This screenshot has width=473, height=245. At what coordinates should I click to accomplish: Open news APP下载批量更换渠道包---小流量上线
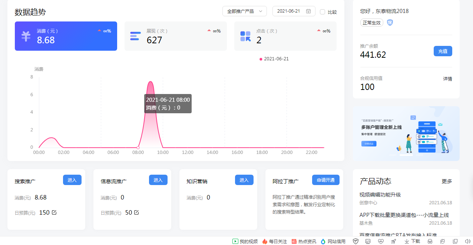(404, 215)
